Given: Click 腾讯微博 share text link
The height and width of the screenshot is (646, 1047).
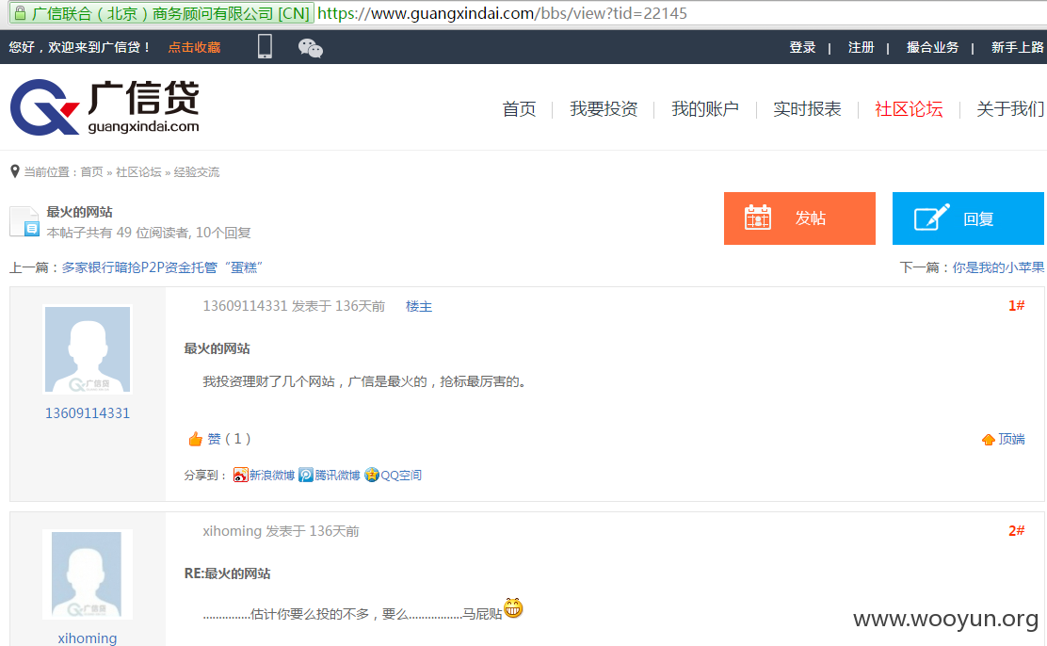Looking at the screenshot, I should (337, 475).
